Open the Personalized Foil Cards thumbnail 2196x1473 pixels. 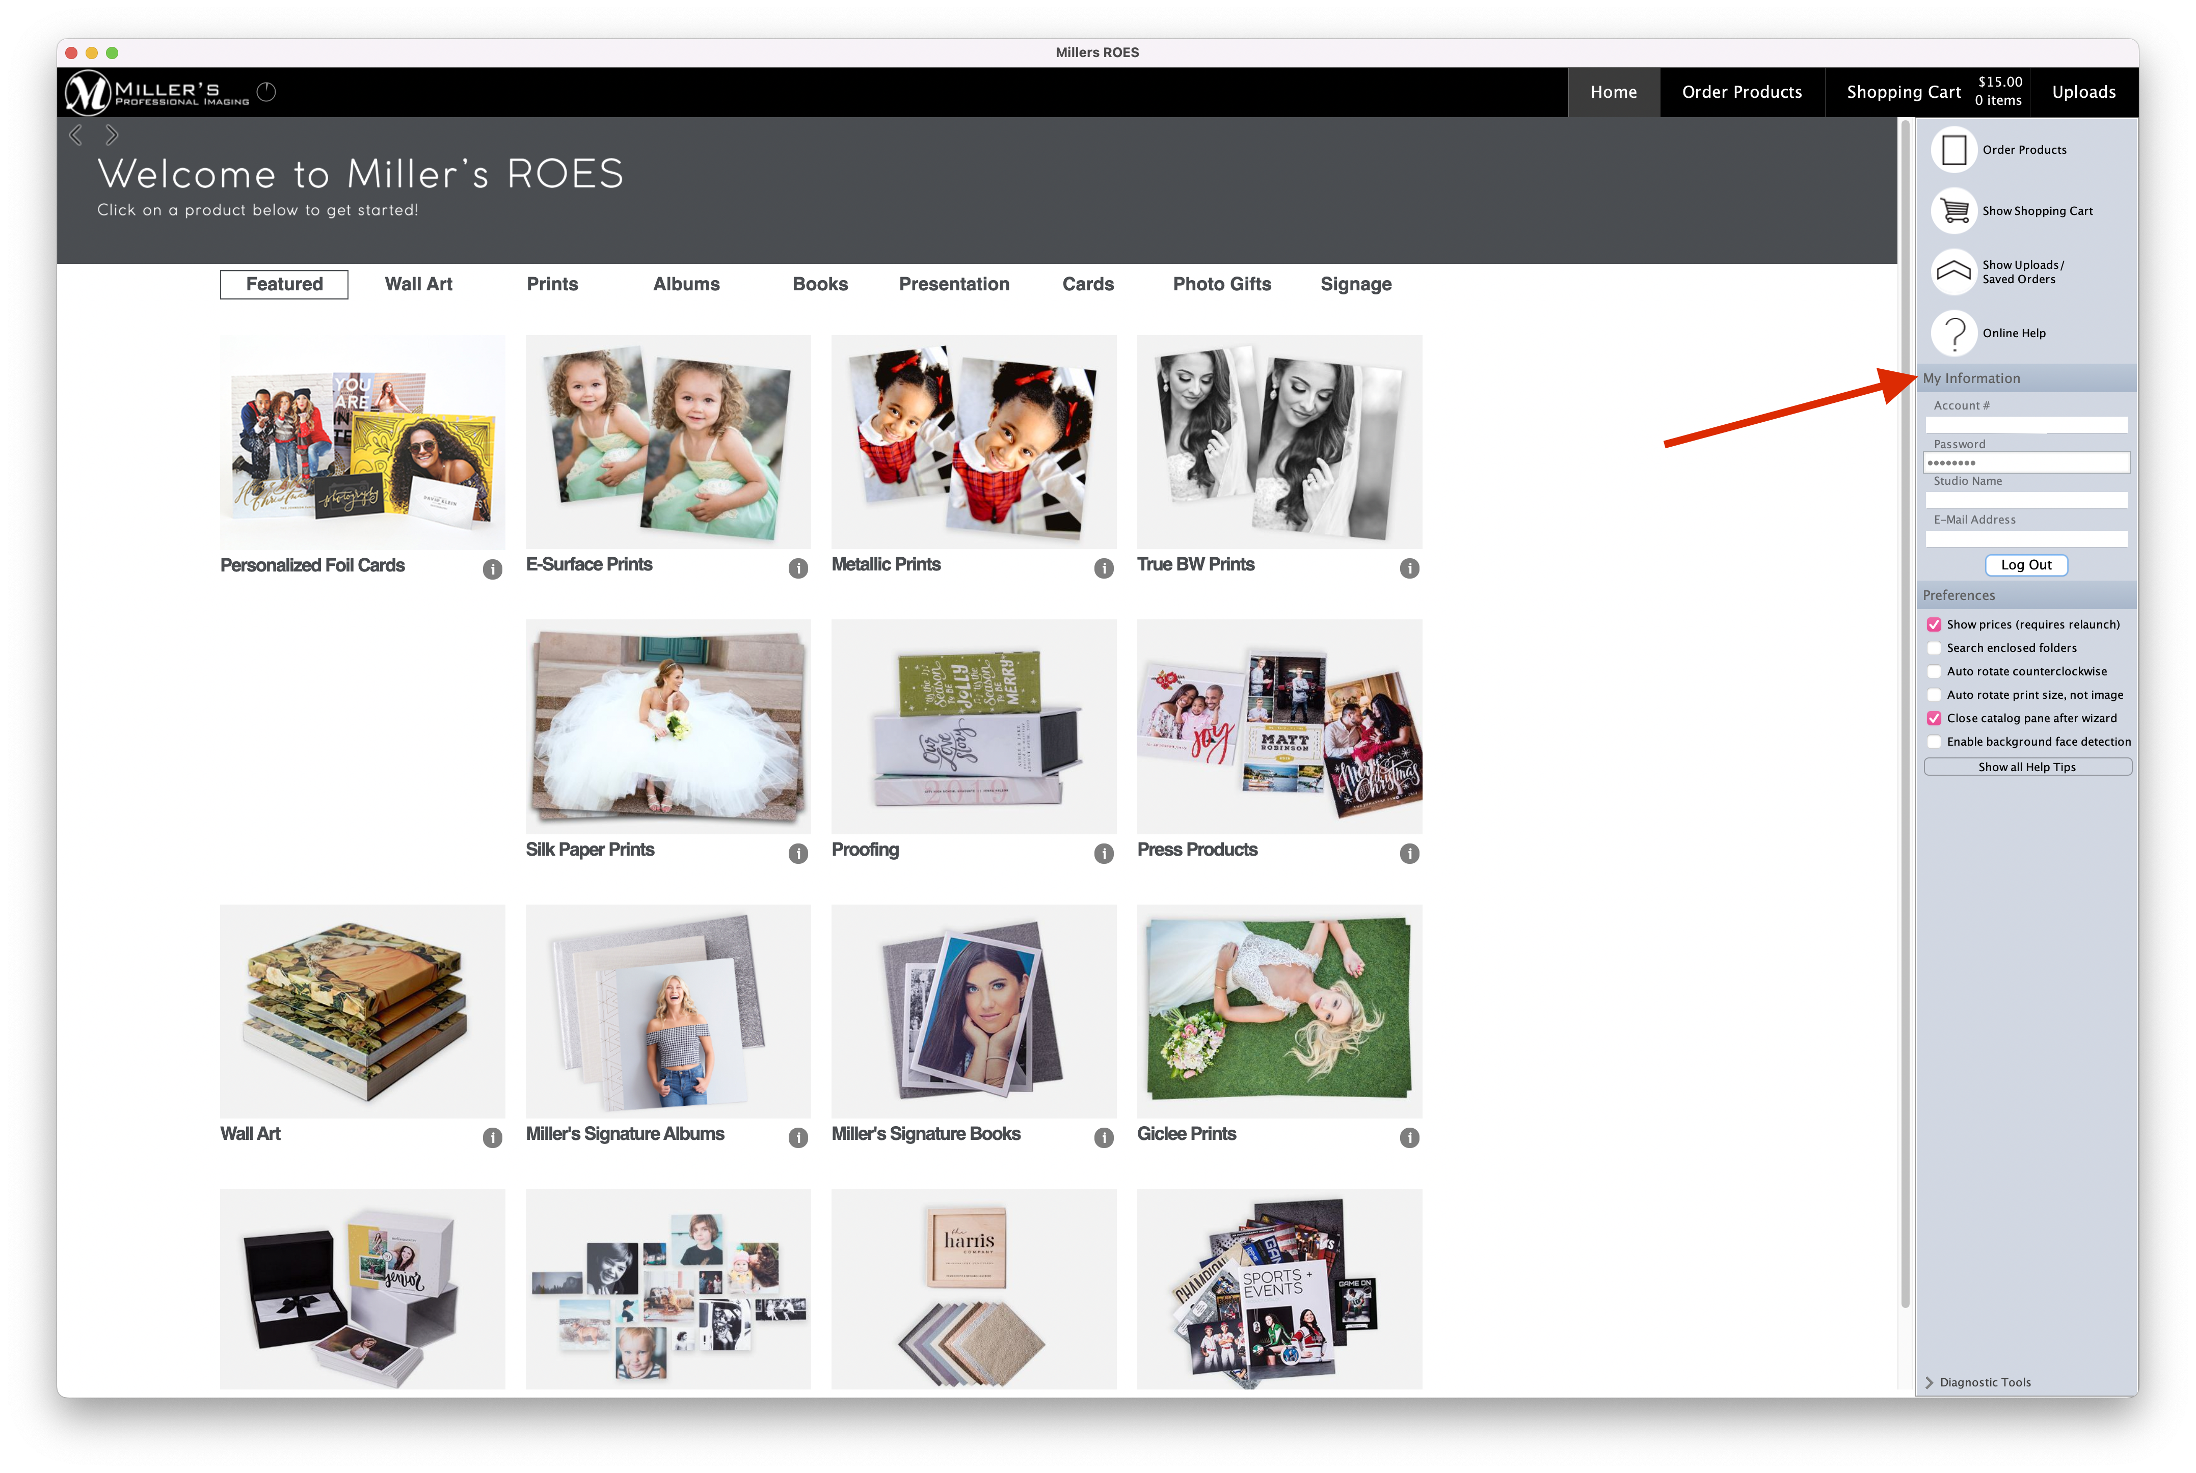(x=362, y=443)
